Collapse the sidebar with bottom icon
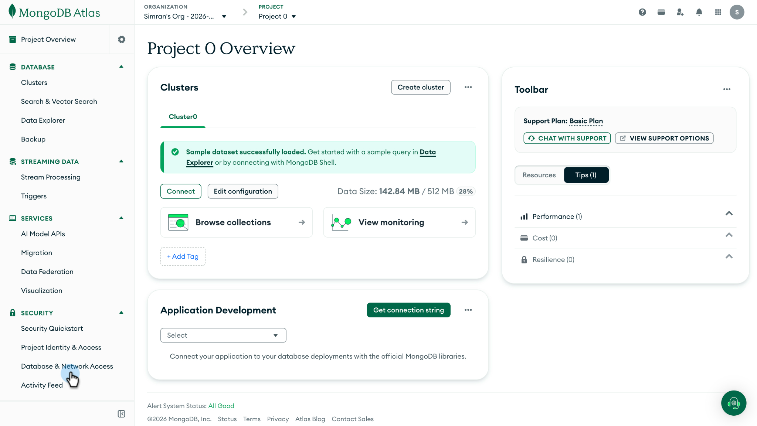Viewport: 757px width, 426px height. [121, 414]
